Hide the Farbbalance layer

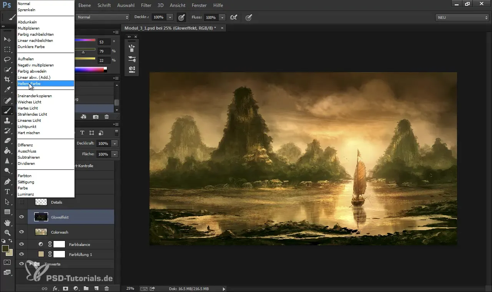(x=22, y=244)
